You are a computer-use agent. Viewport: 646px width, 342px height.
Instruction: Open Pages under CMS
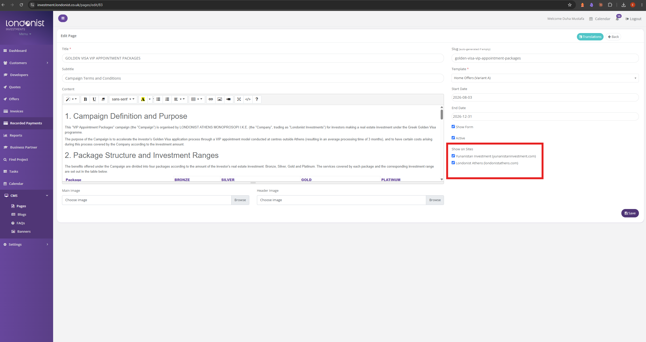pos(19,206)
